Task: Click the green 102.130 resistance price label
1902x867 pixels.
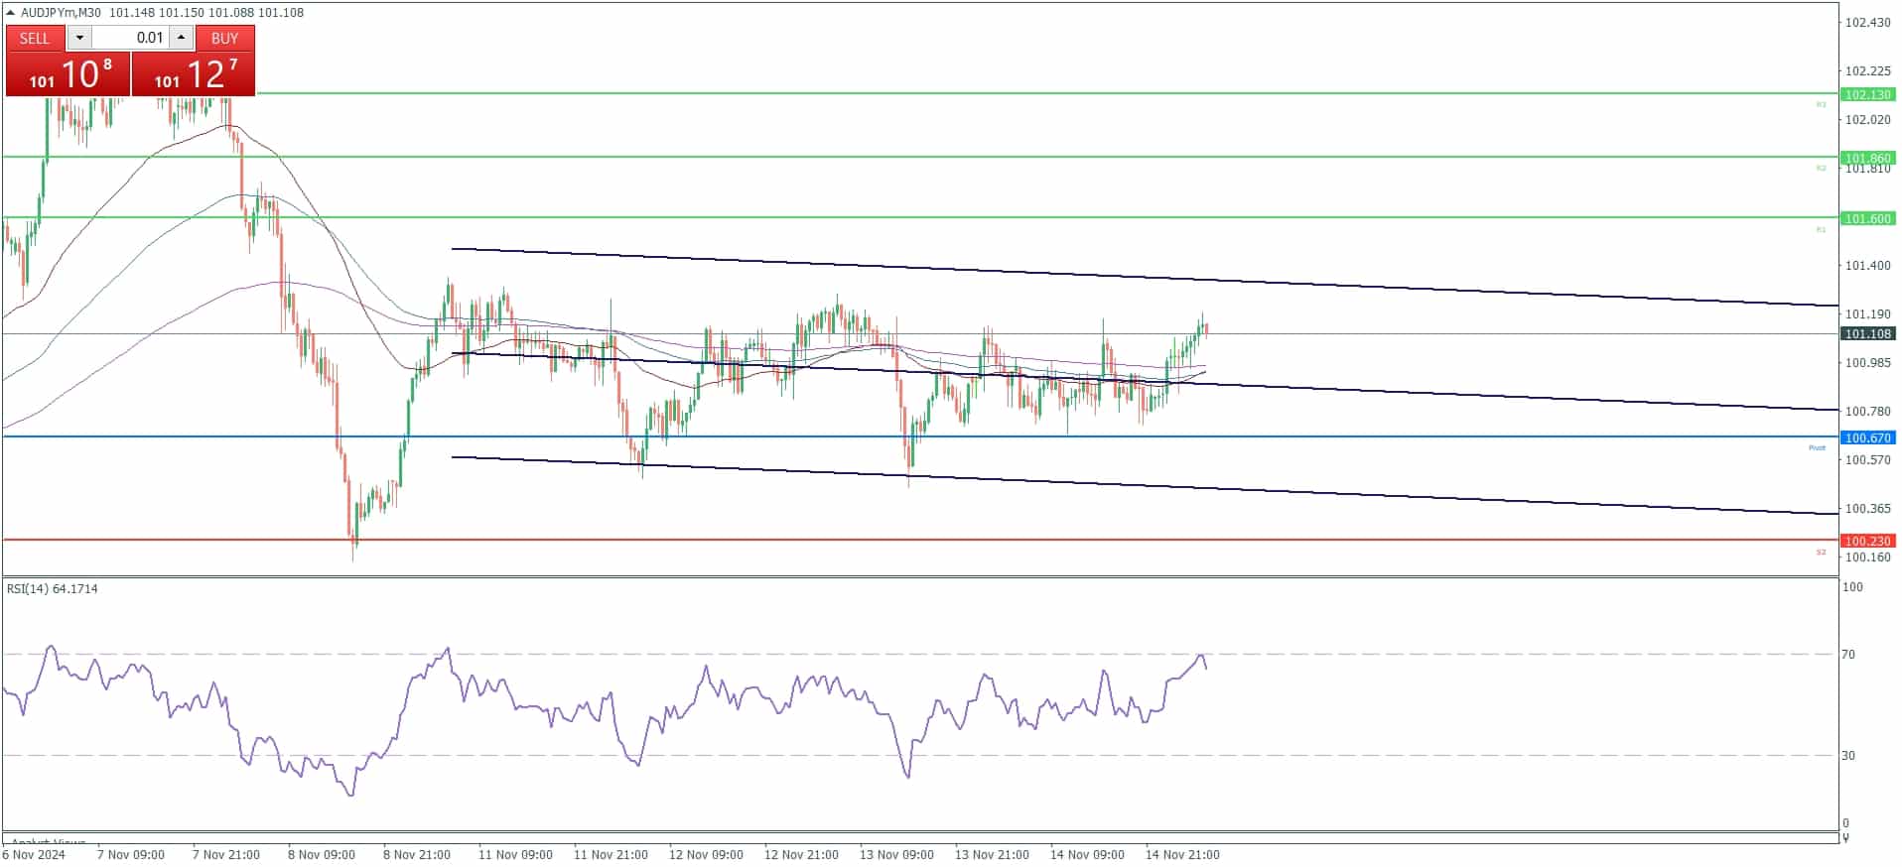Action: click(1867, 94)
